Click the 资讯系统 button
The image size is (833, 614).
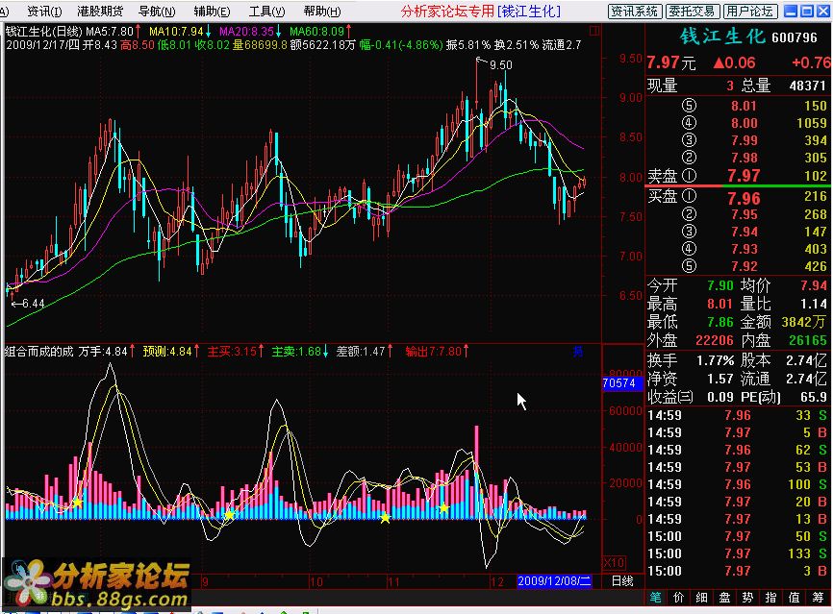click(x=634, y=12)
